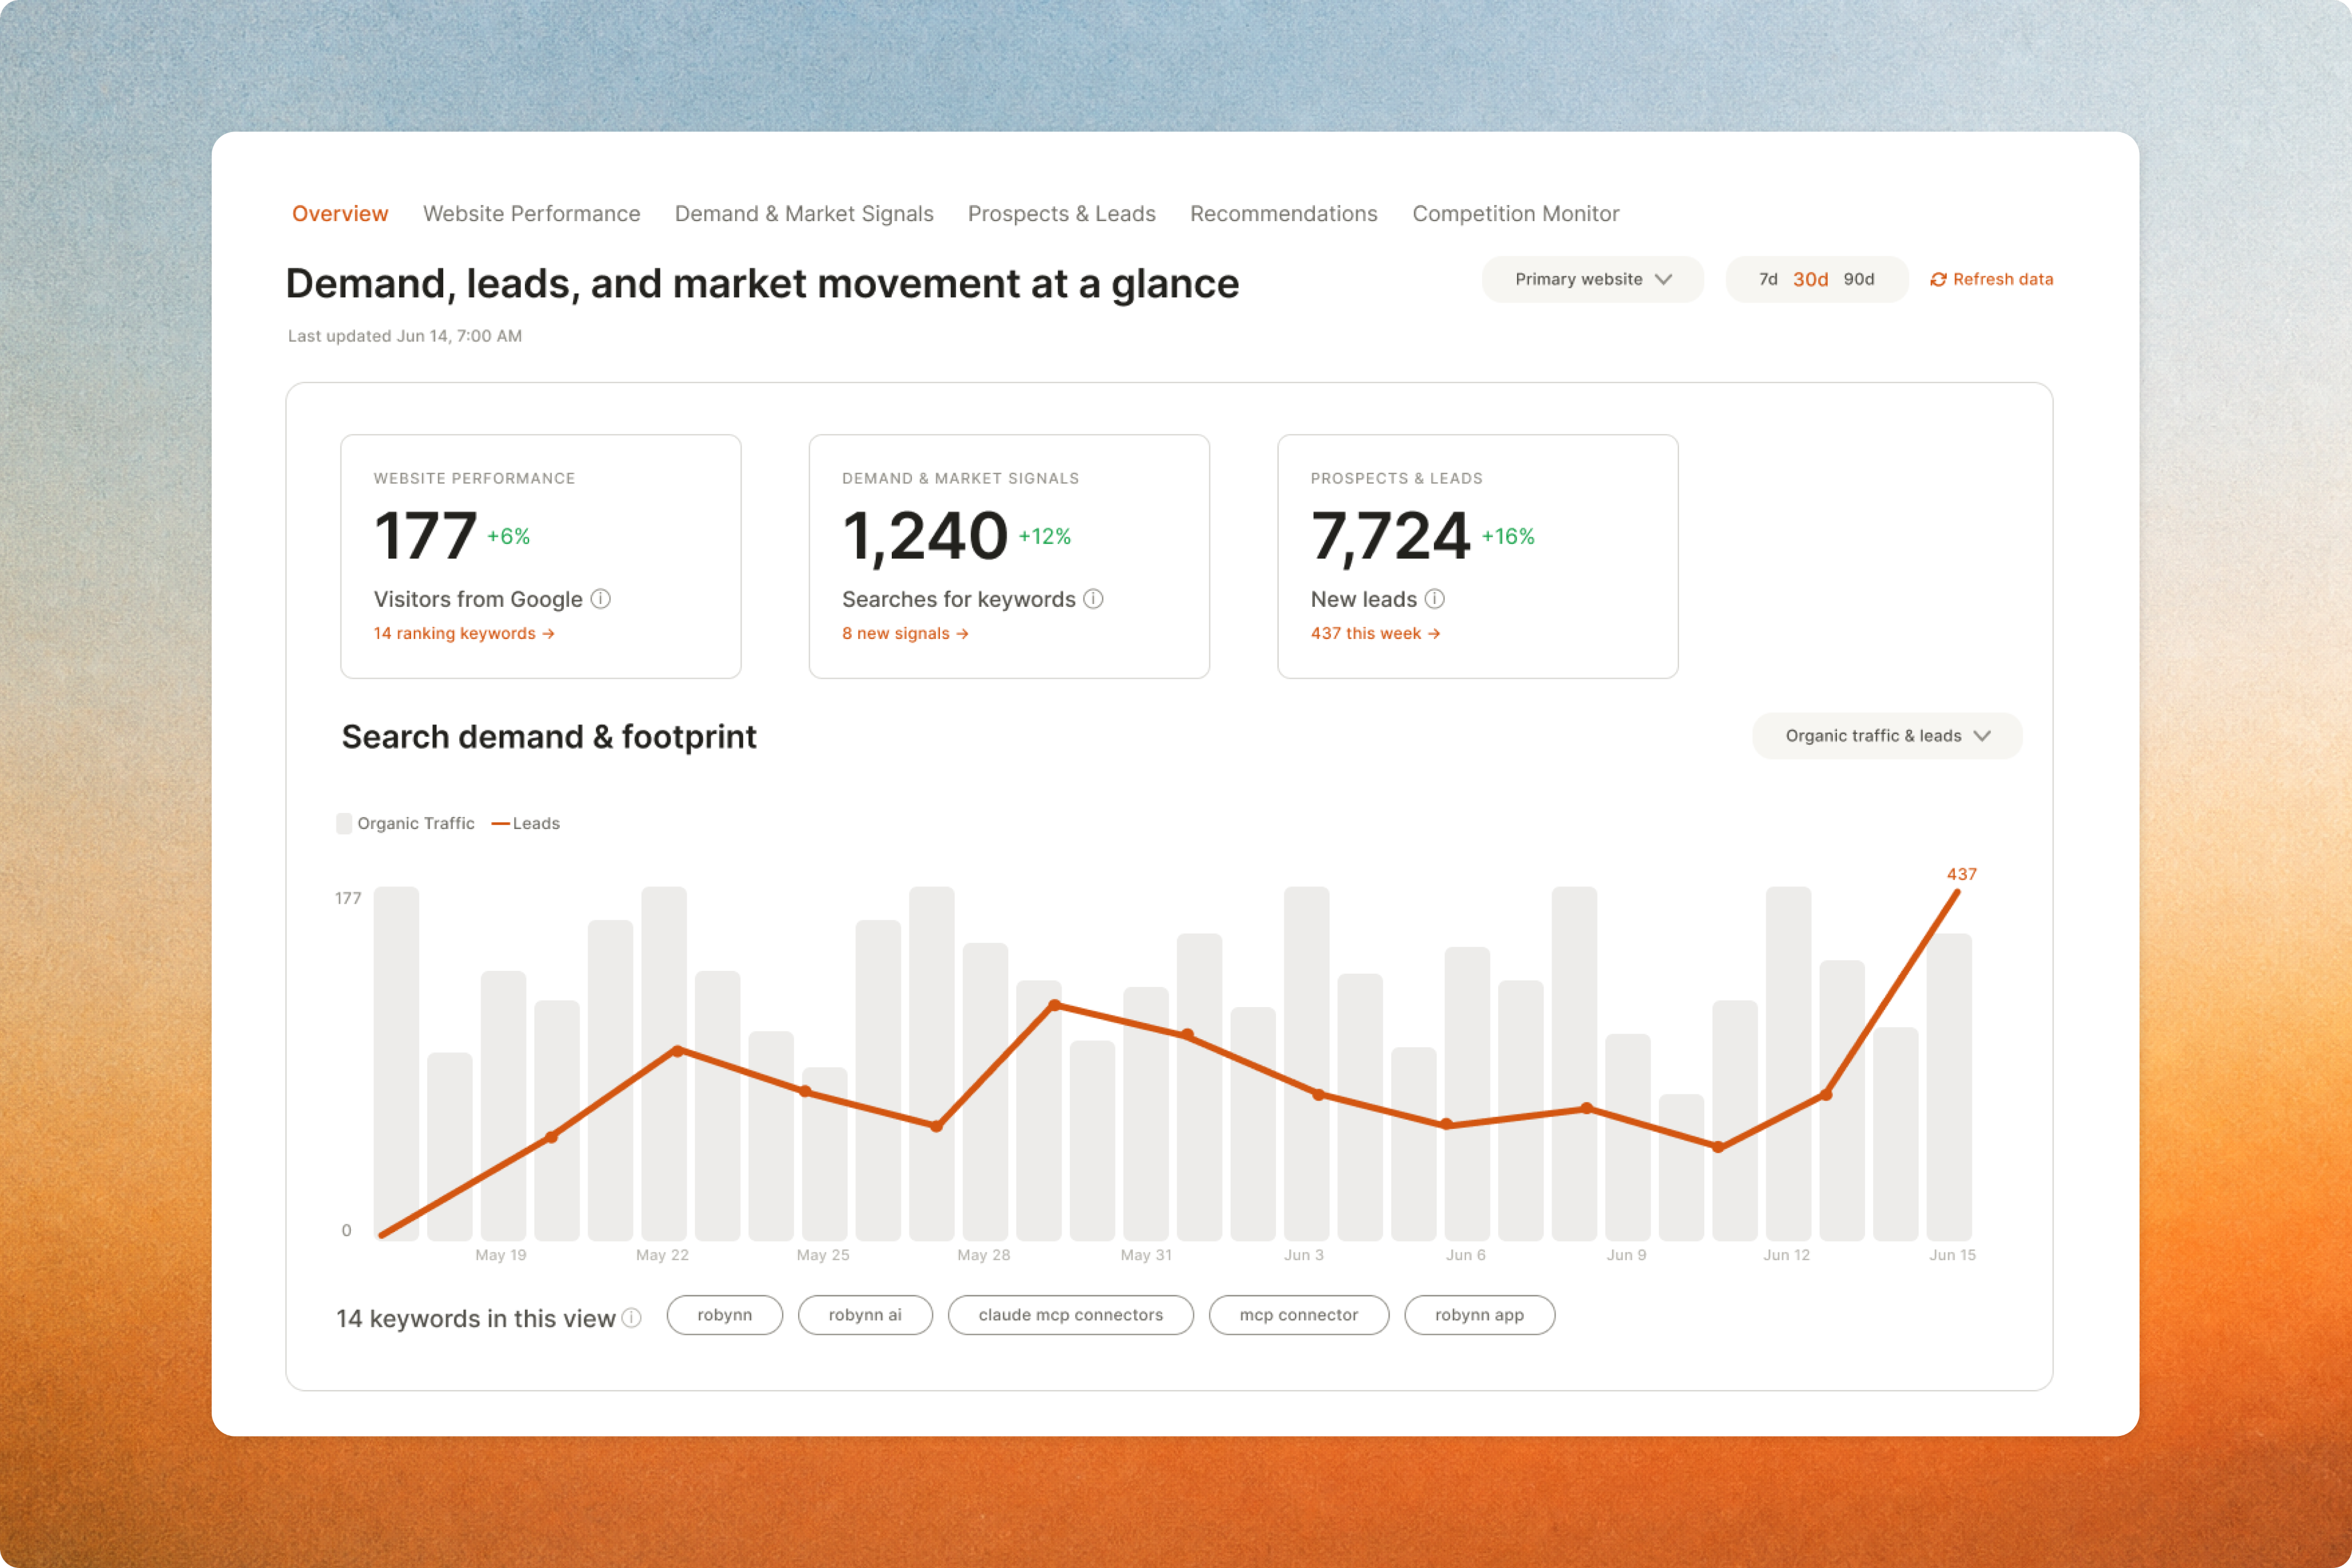Click the Search demand & footprint heading
Screen dimensions: 2352x1568
pos(549,737)
